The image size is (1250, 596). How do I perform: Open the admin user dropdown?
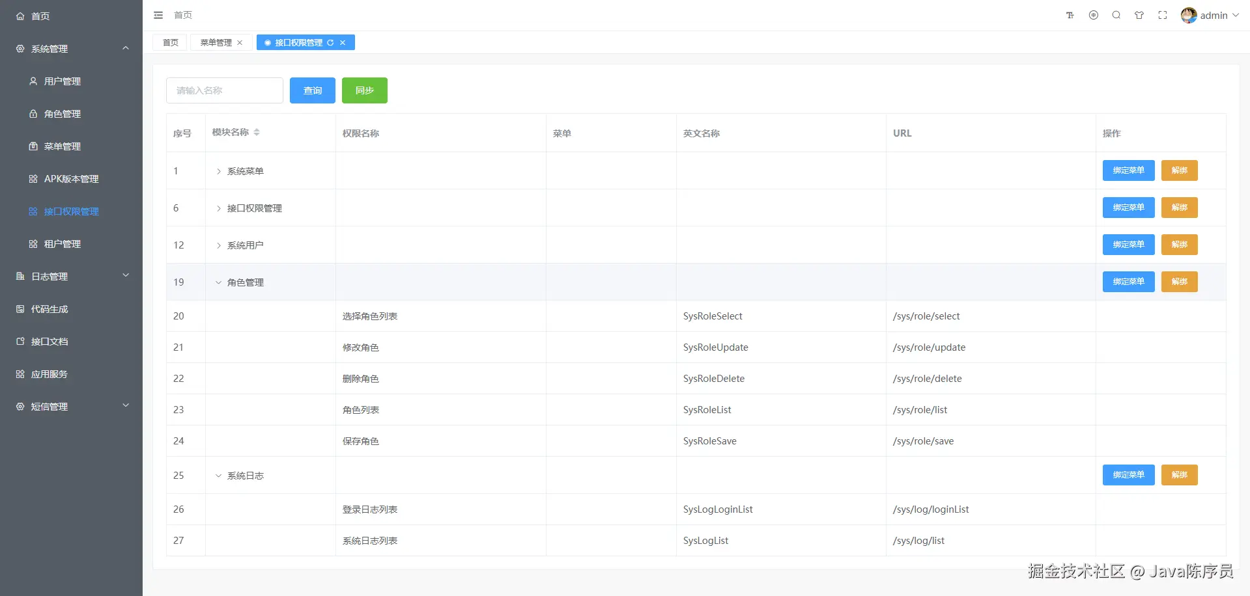coord(1210,15)
